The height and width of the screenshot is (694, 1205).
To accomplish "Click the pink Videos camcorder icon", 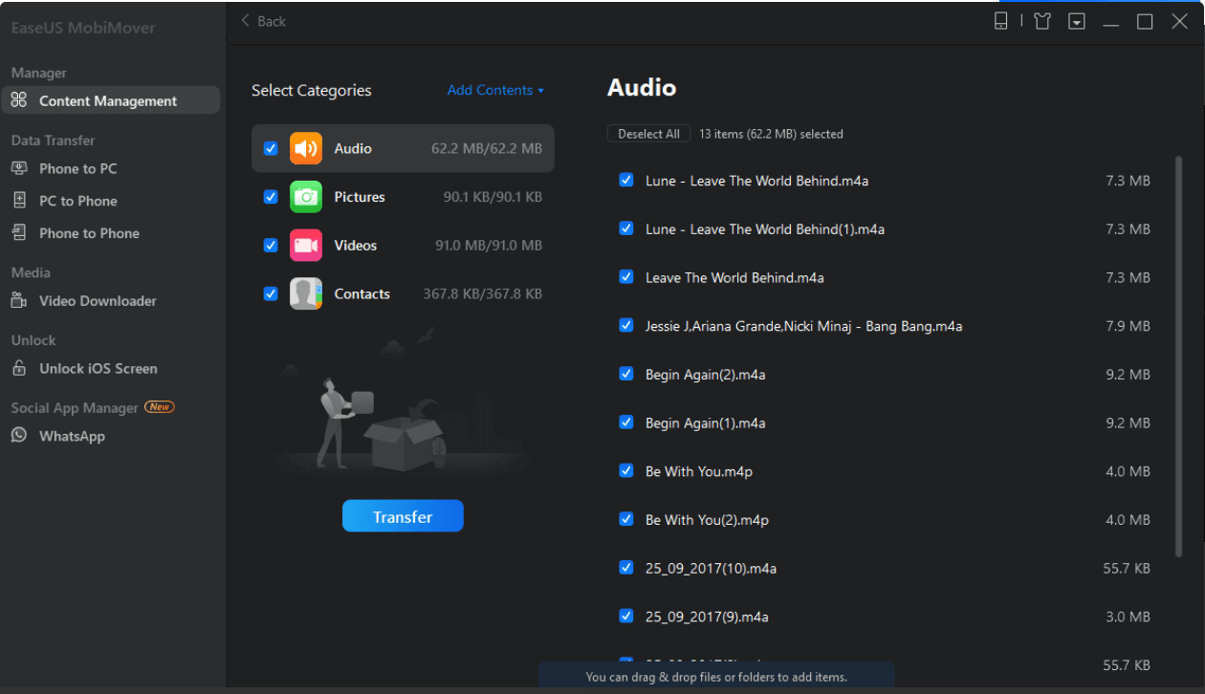I will (x=306, y=246).
